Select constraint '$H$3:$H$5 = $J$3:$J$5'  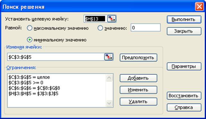tap(33, 94)
